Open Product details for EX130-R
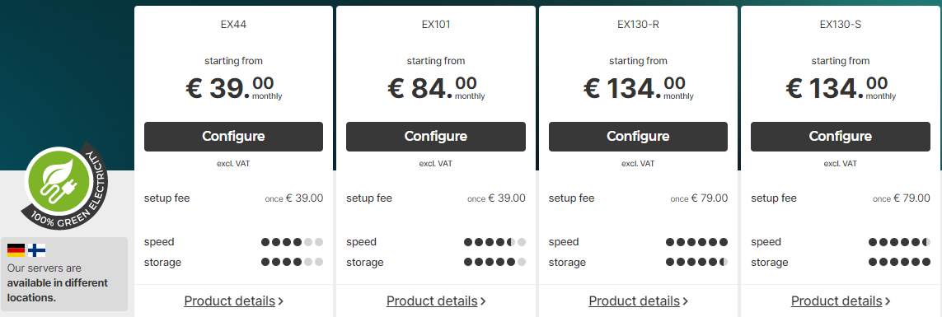 point(639,301)
